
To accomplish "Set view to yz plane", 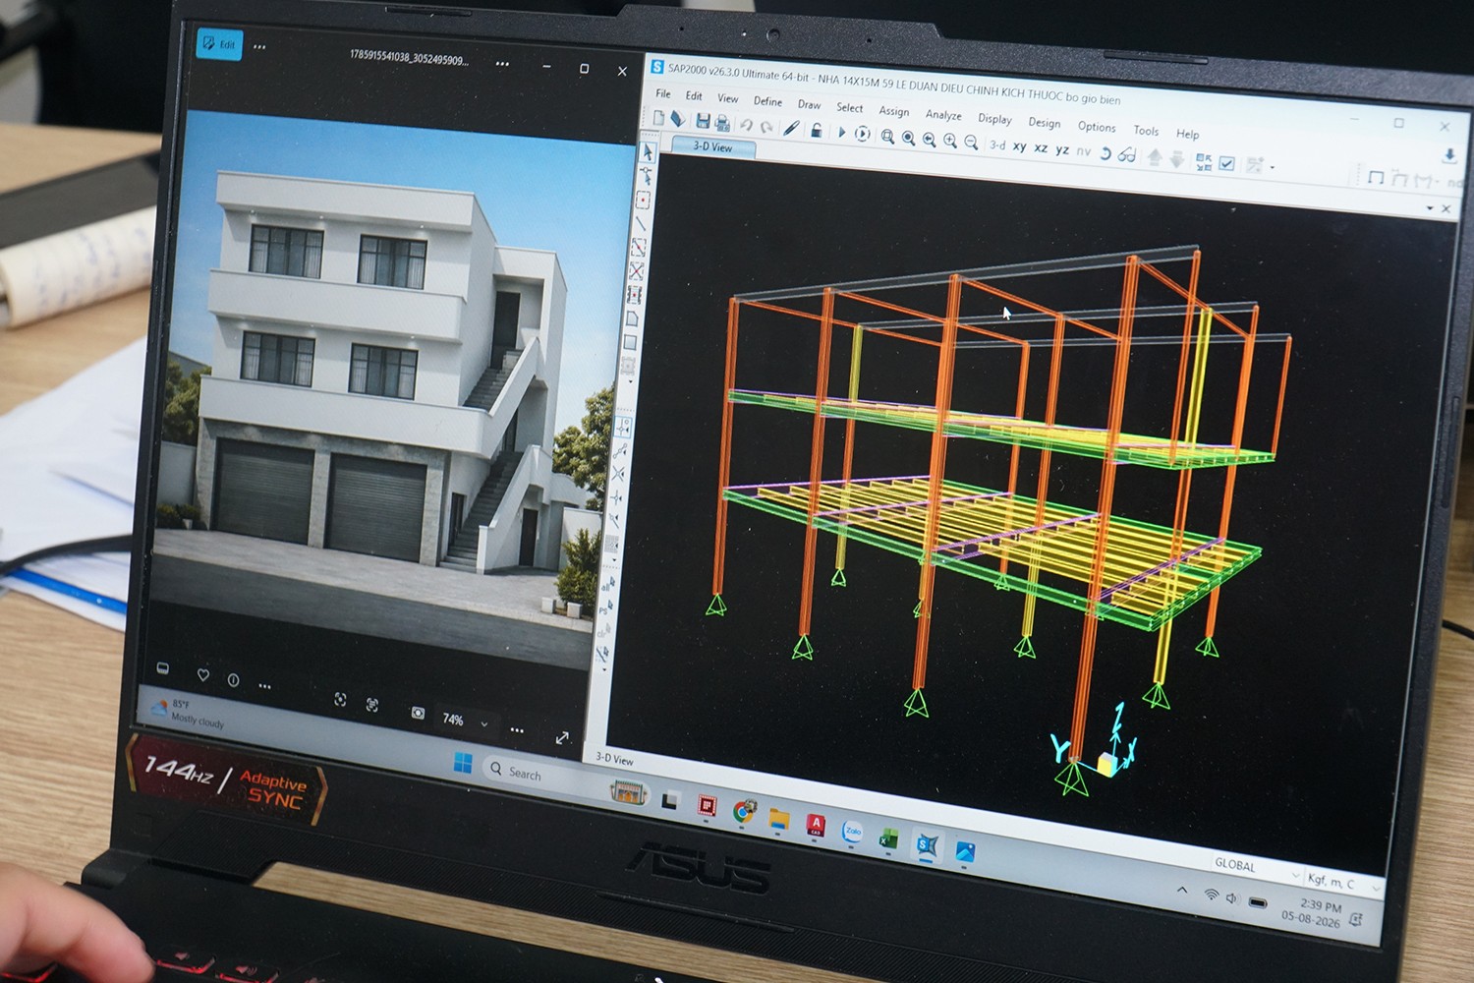I will (x=1062, y=149).
